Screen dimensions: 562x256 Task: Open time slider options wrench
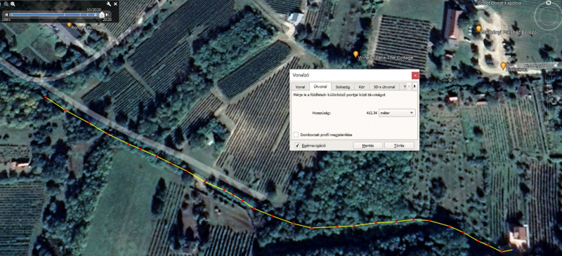click(x=109, y=4)
